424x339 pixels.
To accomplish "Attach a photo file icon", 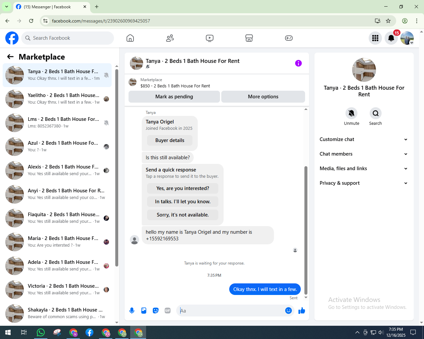I will (144, 311).
